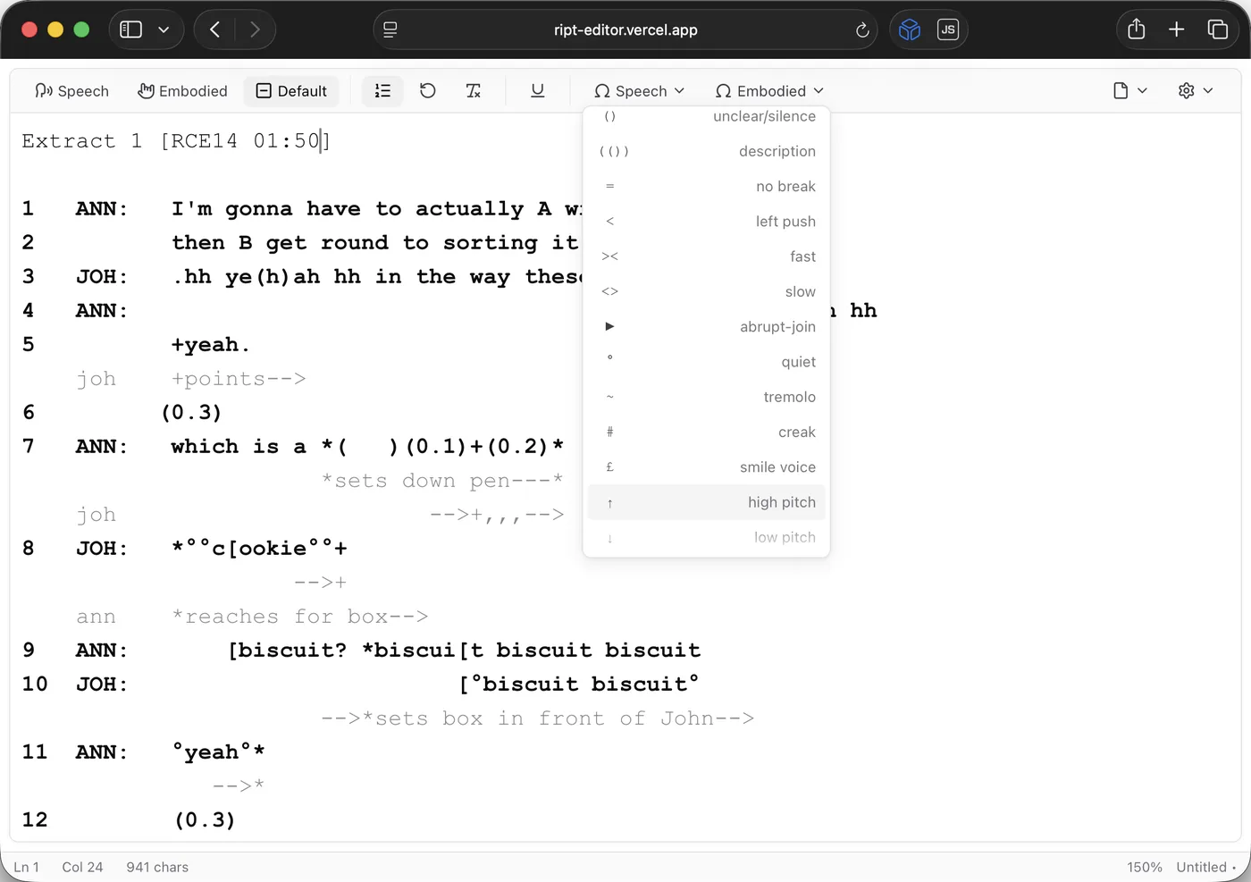
Task: Insert 'fast' speech markers
Action: (x=707, y=256)
